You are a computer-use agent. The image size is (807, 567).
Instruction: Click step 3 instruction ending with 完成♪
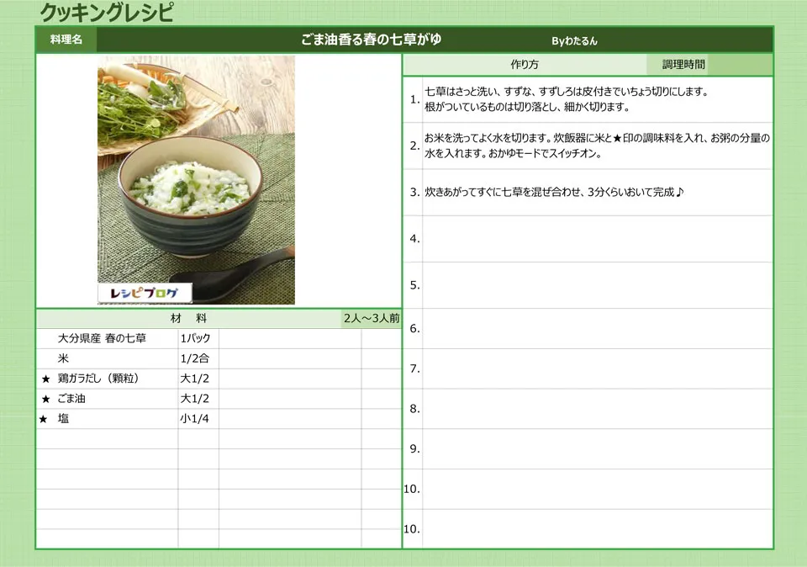point(554,192)
